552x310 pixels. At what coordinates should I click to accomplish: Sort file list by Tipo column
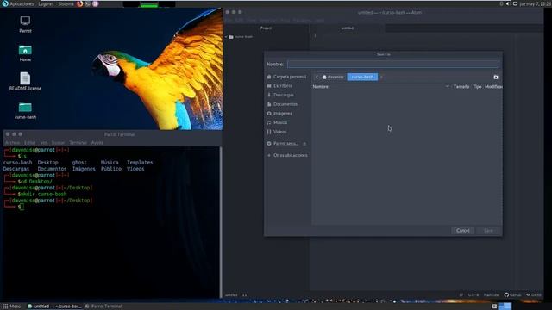pyautogui.click(x=477, y=86)
